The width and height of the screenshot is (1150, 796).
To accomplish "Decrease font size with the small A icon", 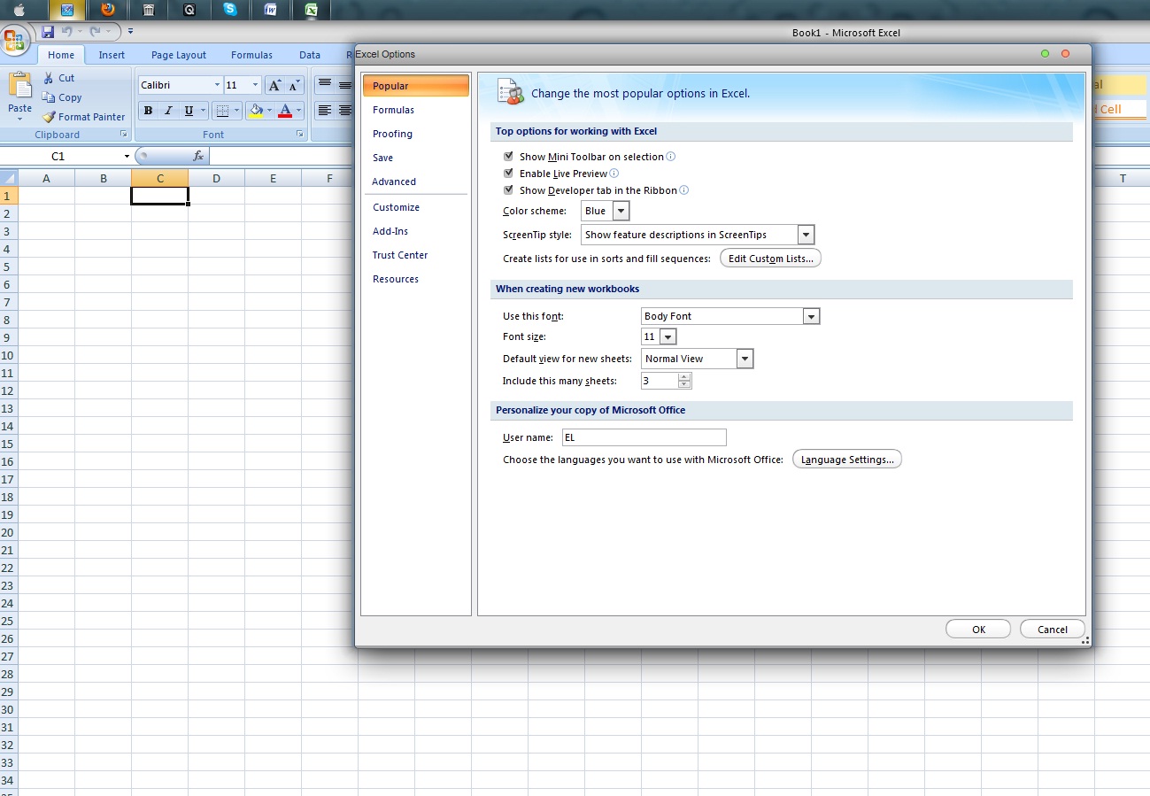I will [294, 85].
